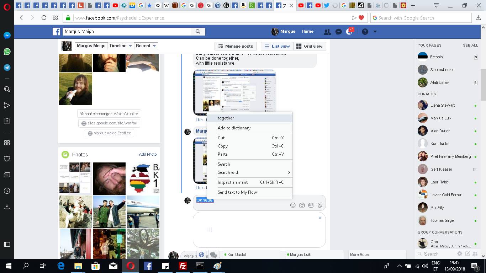486x273 pixels.
Task: Click the Add Photo link
Action: 148,154
